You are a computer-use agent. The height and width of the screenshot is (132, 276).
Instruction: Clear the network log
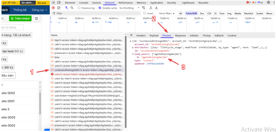59,8
